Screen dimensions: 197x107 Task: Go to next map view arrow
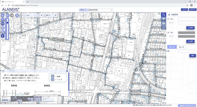click(x=12, y=15)
